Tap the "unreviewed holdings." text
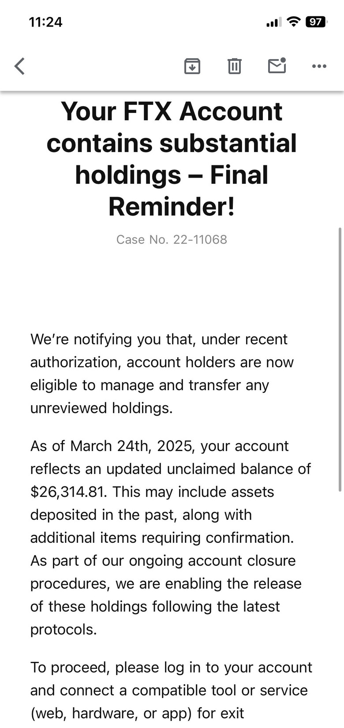 coord(101,408)
